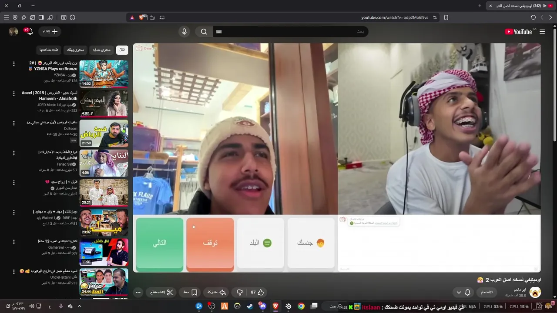557x313 pixels.
Task: Open options for Fahad Sal video
Action: click(13, 153)
